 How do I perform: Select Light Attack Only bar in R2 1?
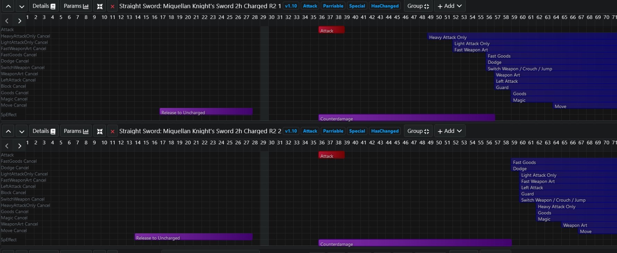[535, 43]
